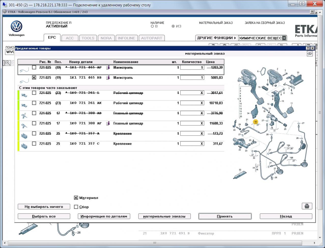Toggle the Материал checkbox
Viewport: 325px width, 248px height.
tap(76, 198)
